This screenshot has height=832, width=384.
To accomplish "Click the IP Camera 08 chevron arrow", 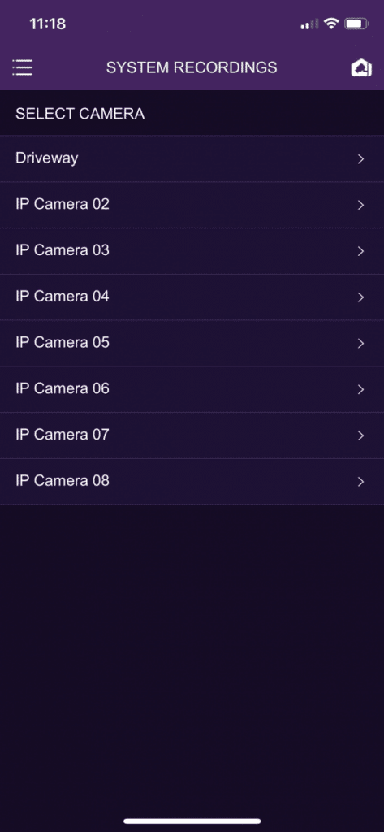I will pyautogui.click(x=361, y=482).
